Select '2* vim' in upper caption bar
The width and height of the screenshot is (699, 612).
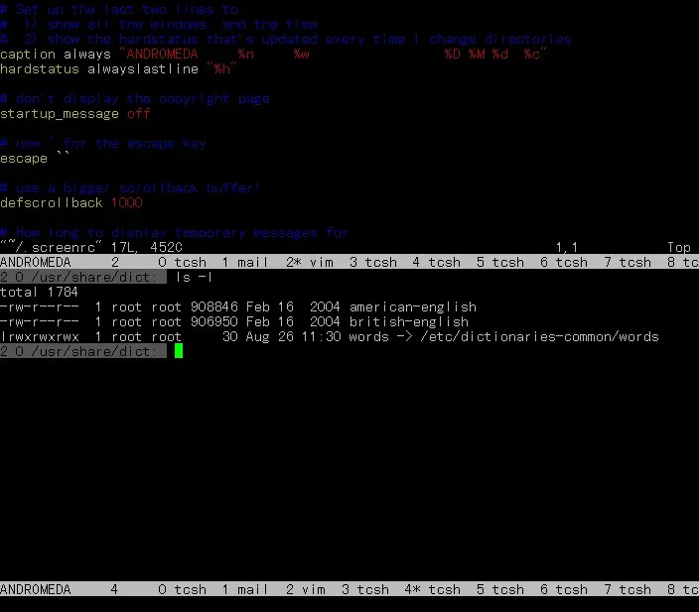point(310,262)
